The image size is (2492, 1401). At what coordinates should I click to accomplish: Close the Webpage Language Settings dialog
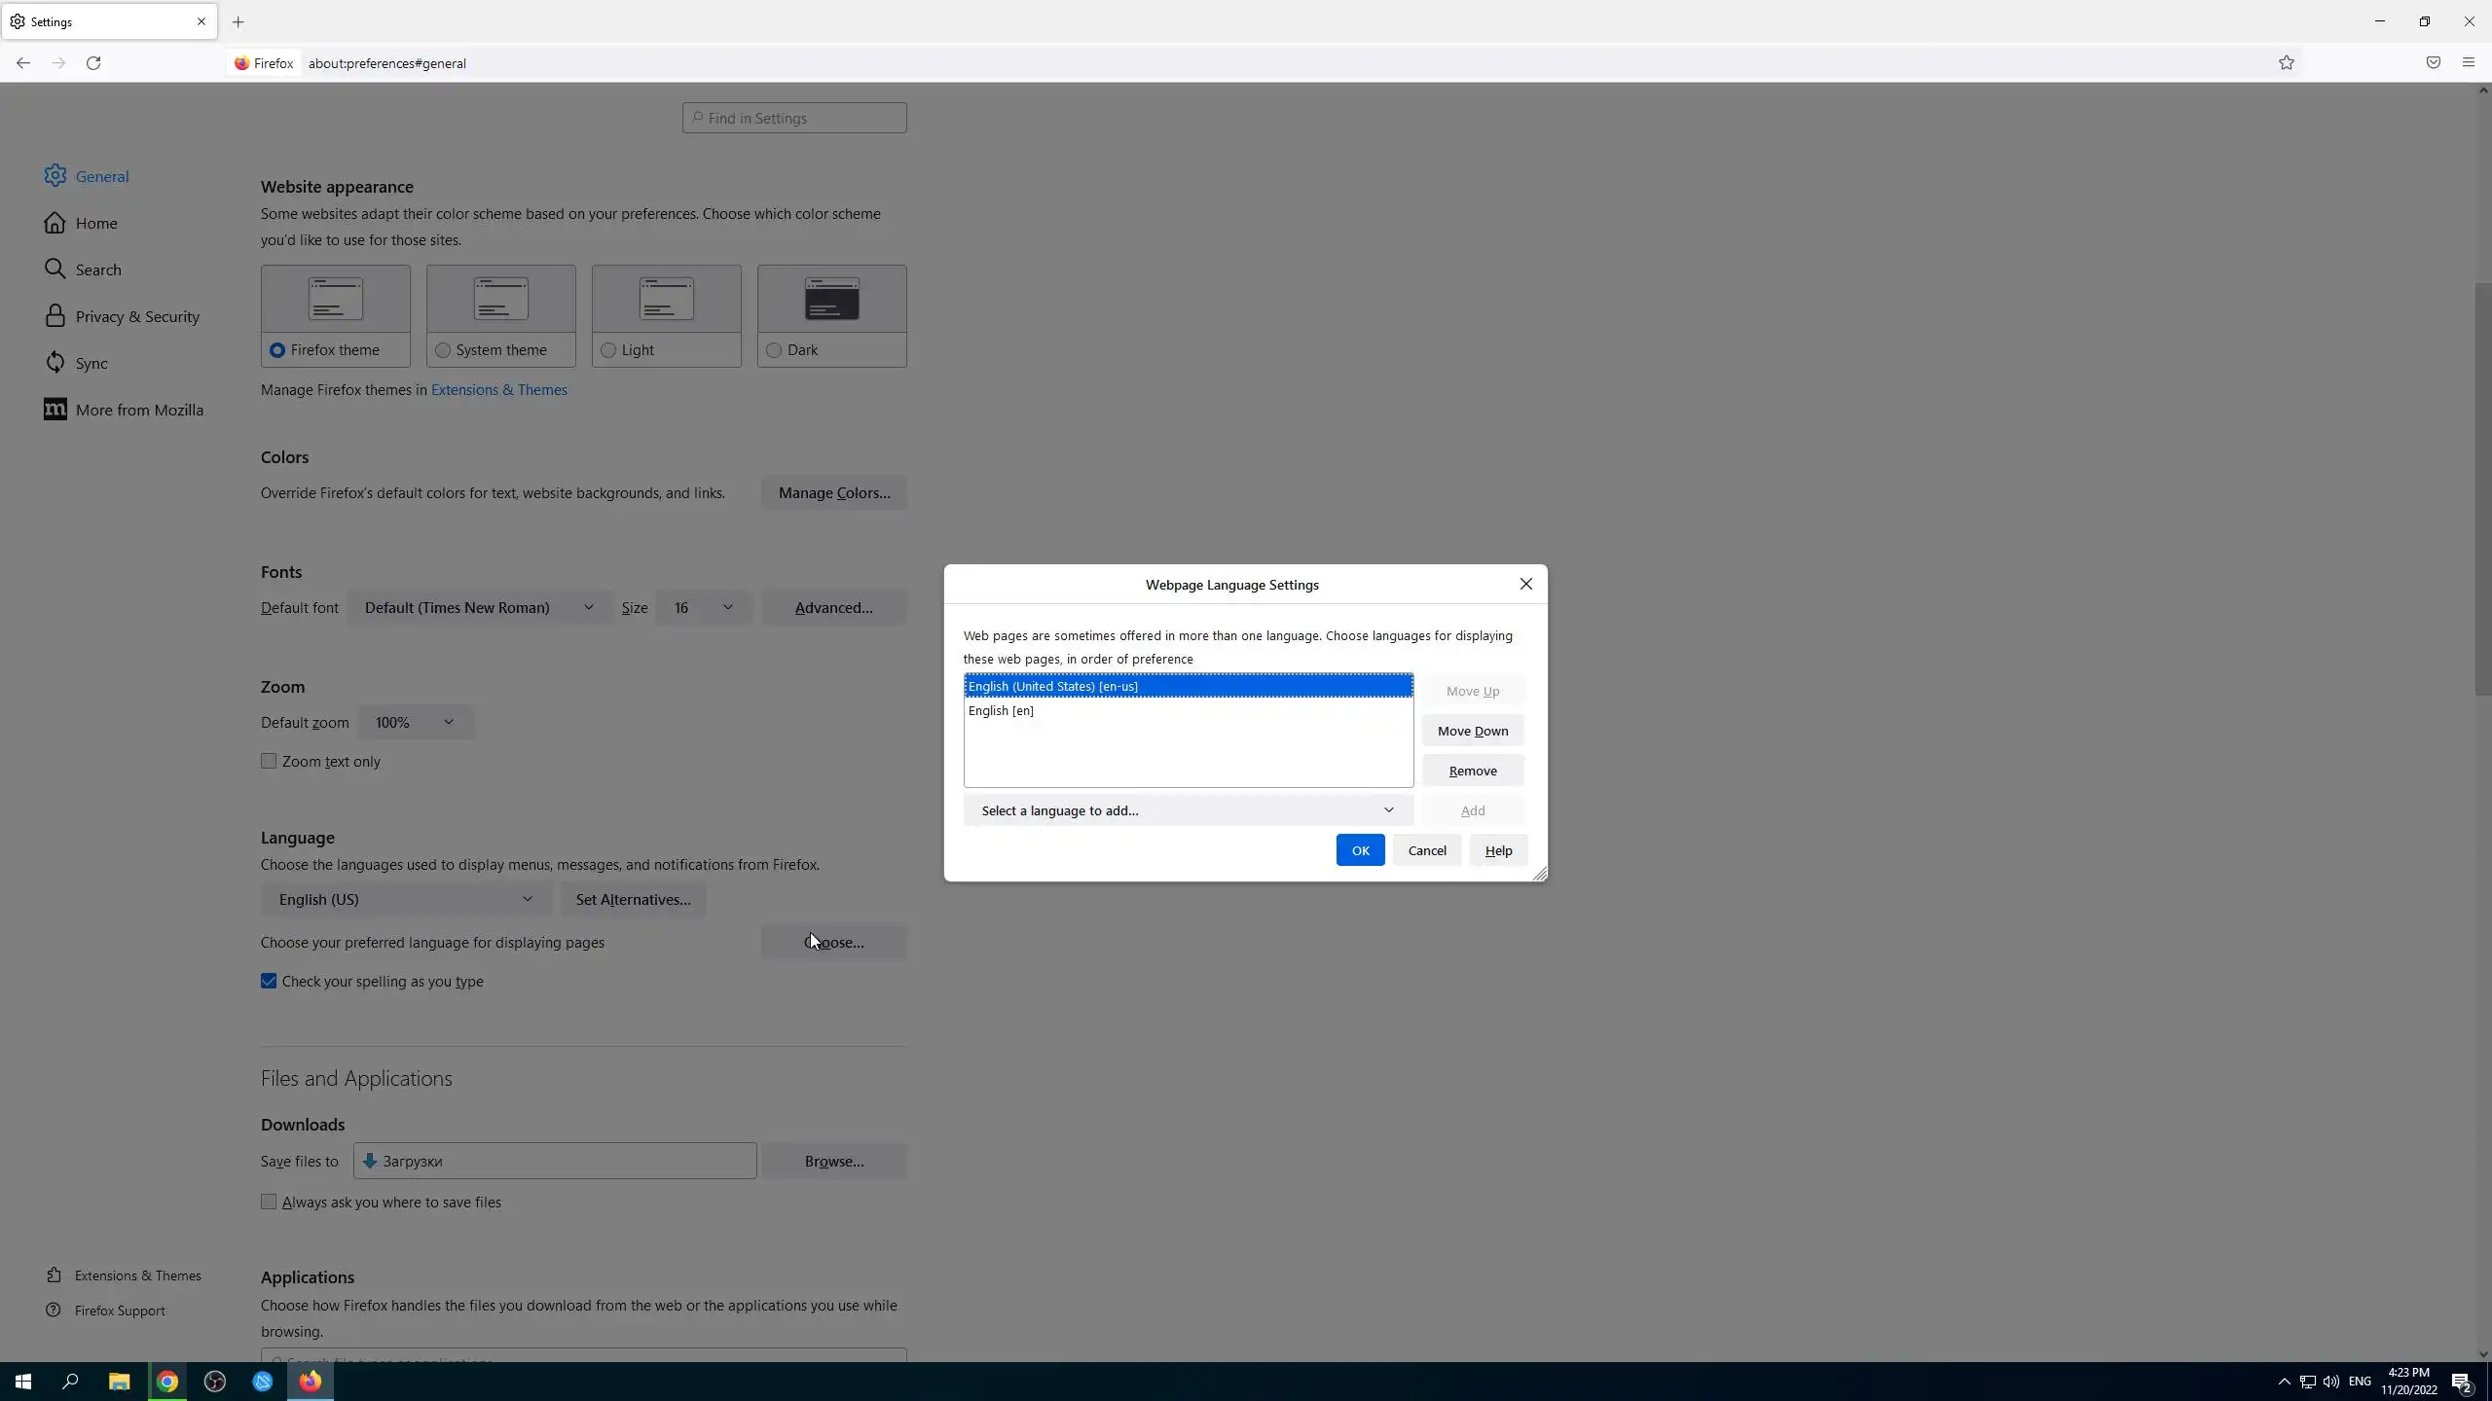[x=1525, y=584]
